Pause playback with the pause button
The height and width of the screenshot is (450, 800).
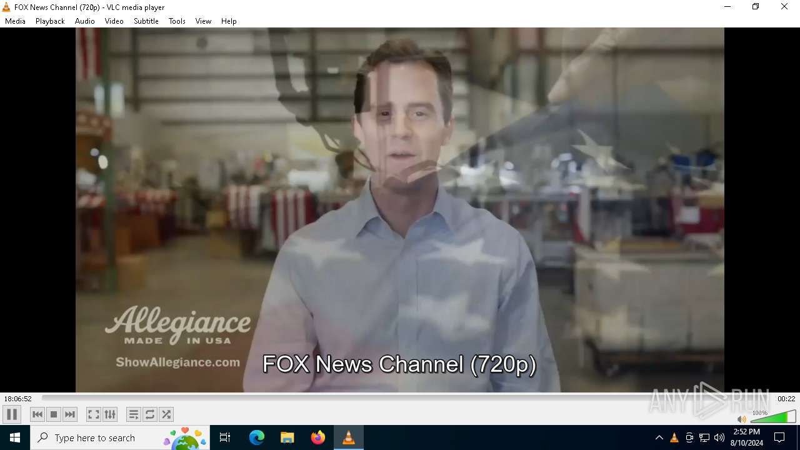(x=12, y=414)
